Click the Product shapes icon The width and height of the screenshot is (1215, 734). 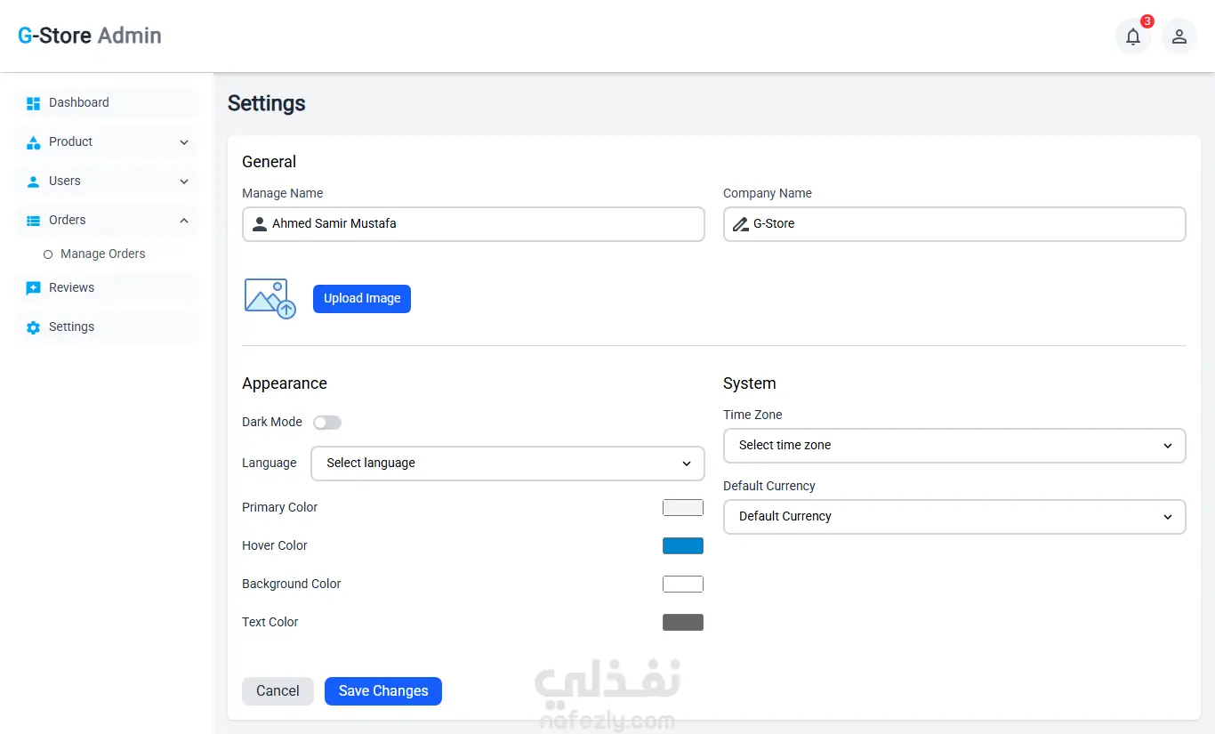[x=34, y=142]
